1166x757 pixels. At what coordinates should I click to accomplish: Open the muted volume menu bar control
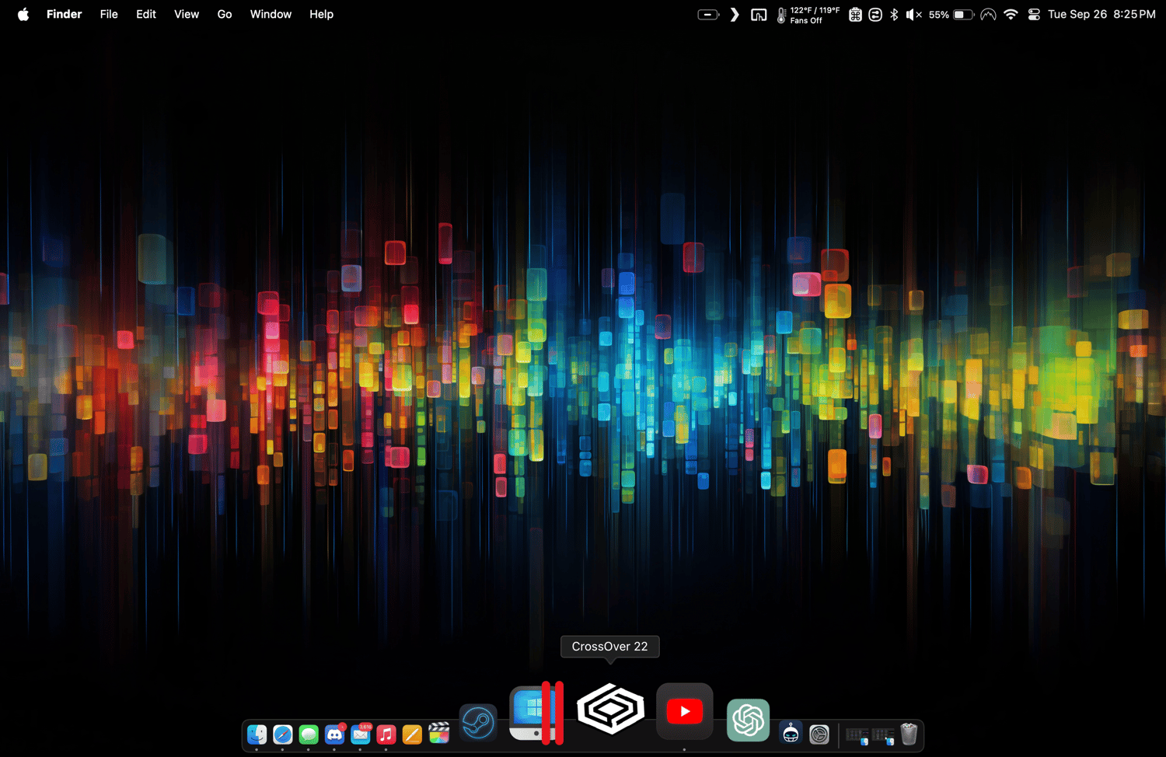click(913, 14)
